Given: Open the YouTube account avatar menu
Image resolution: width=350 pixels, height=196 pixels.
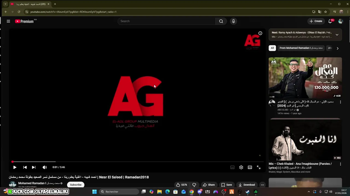Looking at the screenshot, I should pyautogui.click(x=340, y=21).
